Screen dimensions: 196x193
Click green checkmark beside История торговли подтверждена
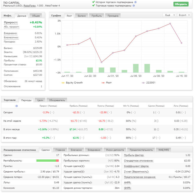point(93,2)
